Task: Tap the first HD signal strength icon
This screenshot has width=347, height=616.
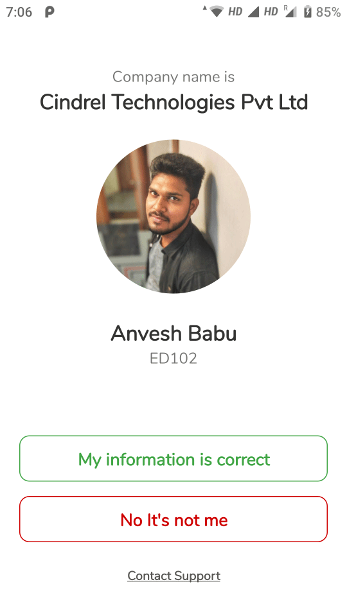Action: (254, 12)
